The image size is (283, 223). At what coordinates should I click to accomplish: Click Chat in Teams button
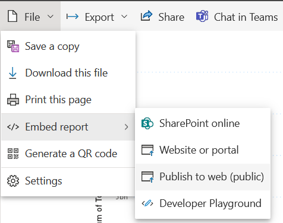tap(237, 17)
